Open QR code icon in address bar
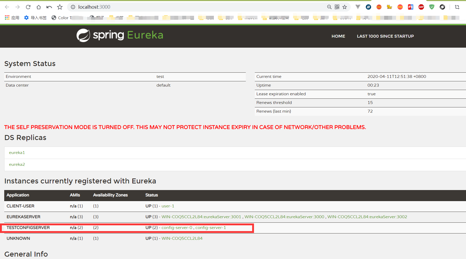The image size is (466, 259). click(337, 7)
